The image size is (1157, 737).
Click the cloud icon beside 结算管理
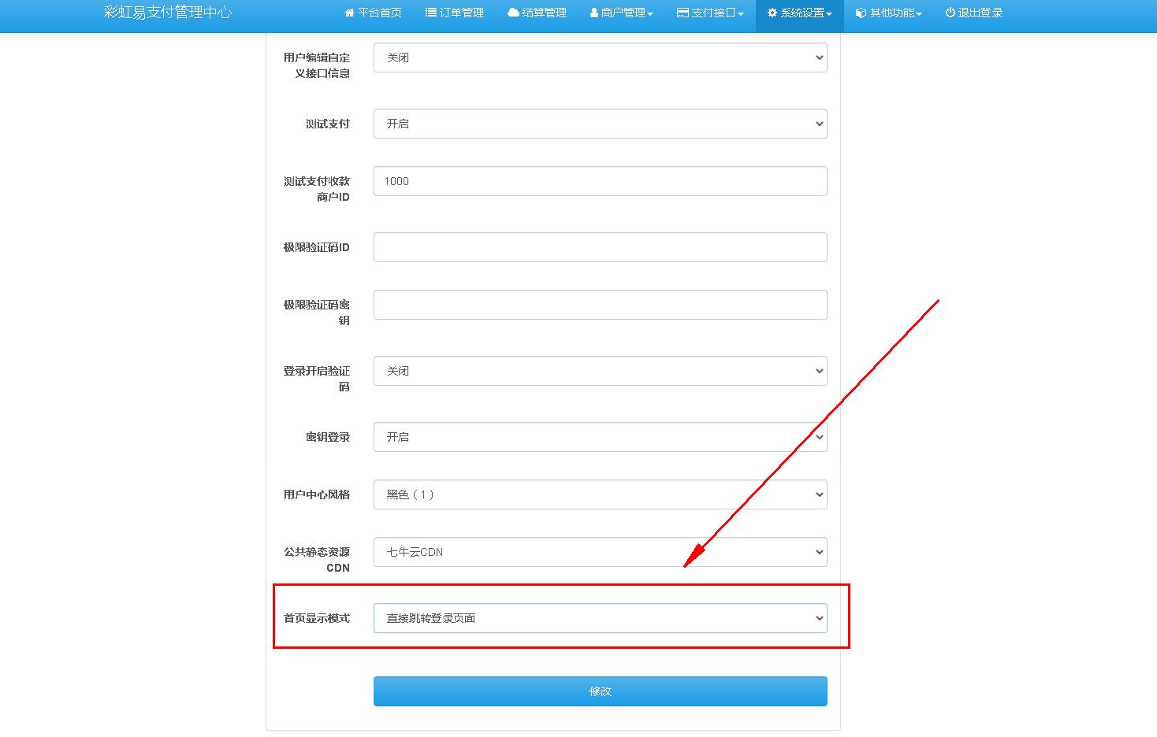[x=513, y=13]
